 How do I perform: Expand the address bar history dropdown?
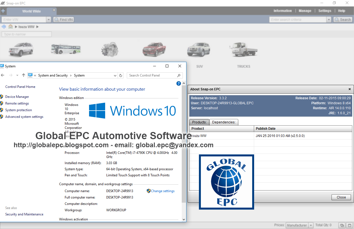click(115, 75)
